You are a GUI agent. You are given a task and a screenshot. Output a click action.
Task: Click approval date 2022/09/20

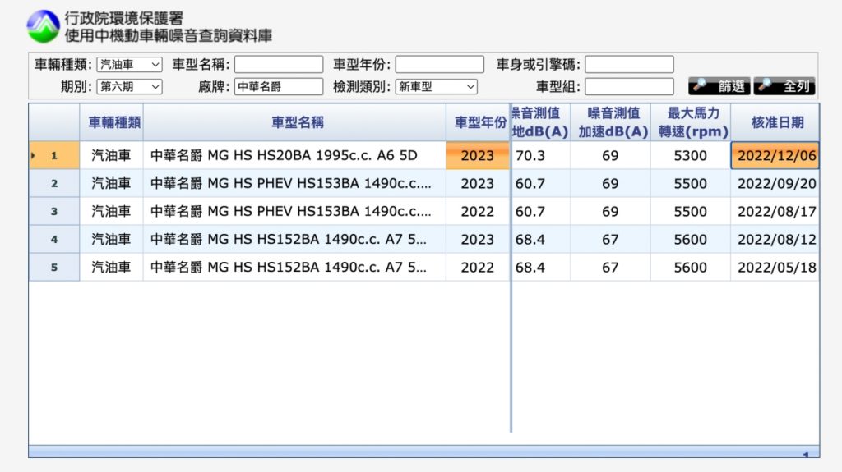click(775, 183)
